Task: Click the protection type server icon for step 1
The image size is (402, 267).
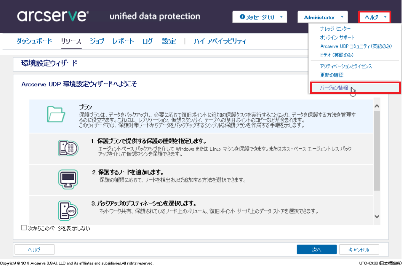Action: click(x=68, y=148)
